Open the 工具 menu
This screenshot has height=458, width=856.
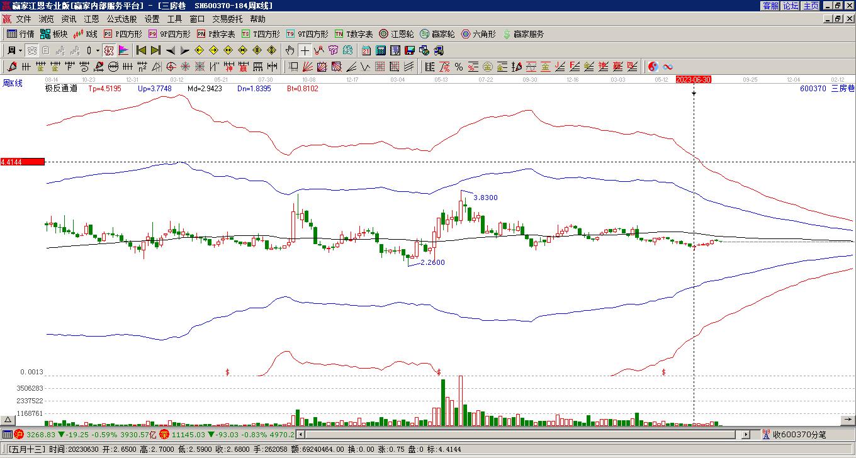pos(174,20)
